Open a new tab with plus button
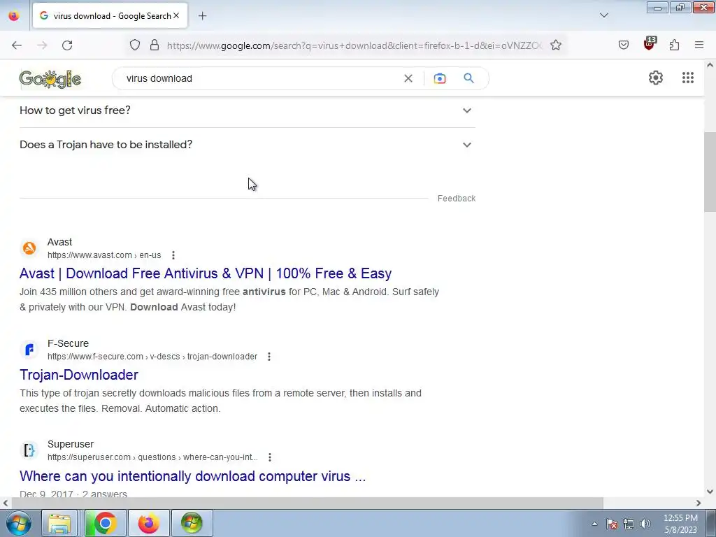 point(202,16)
